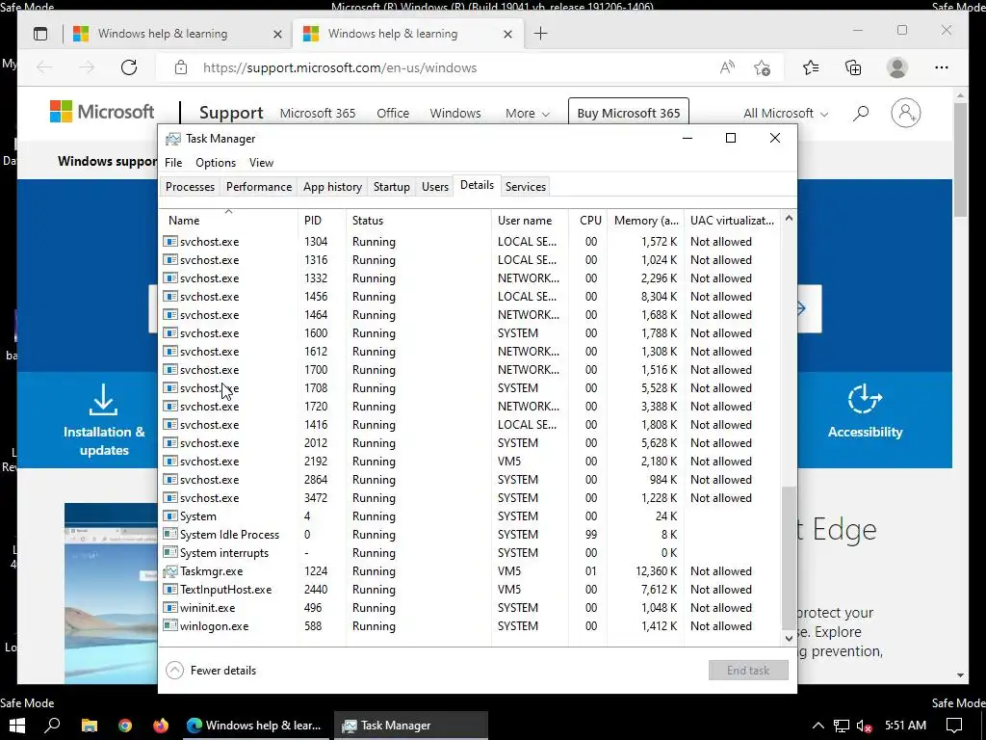Click the Accessibility icon on the page
986x740 pixels.
866,399
